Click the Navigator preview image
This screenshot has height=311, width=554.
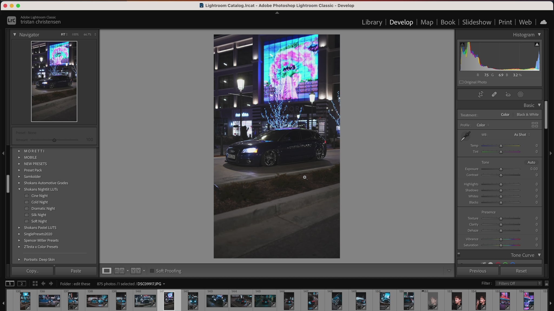[54, 82]
